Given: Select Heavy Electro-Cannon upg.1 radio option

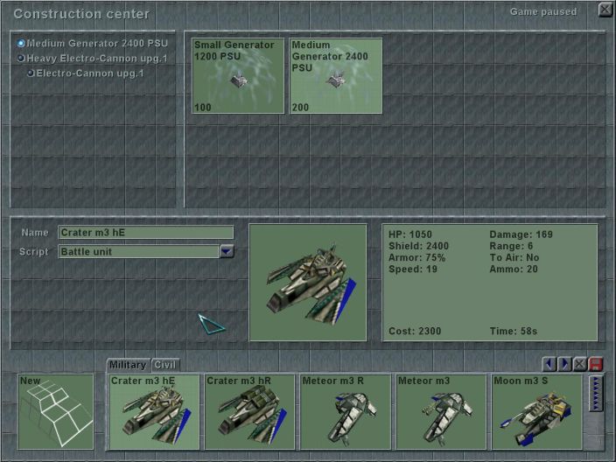Looking at the screenshot, I should [x=21, y=59].
